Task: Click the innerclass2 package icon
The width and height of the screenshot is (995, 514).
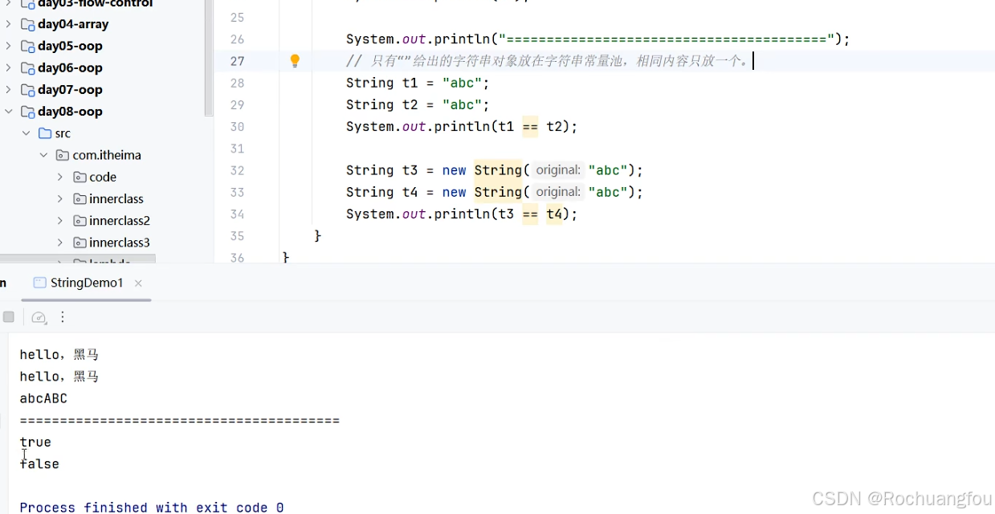Action: [79, 220]
